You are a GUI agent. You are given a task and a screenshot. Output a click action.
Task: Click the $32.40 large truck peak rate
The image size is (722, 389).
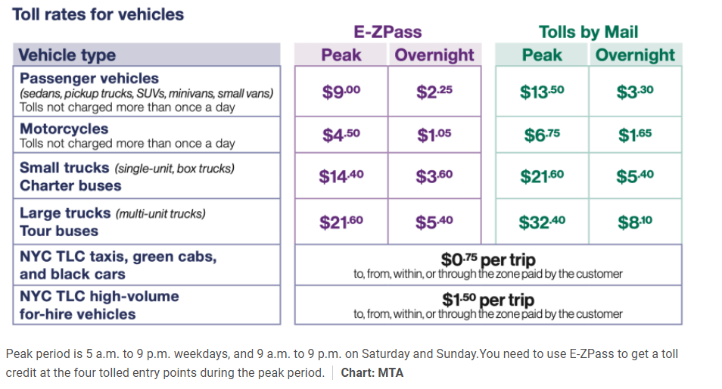542,222
